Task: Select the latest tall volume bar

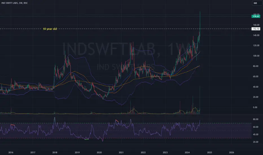Action: point(200,100)
